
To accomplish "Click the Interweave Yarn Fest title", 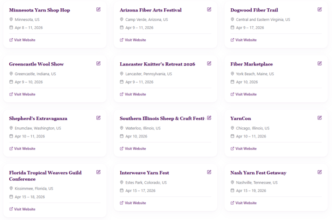I will pos(144,173).
